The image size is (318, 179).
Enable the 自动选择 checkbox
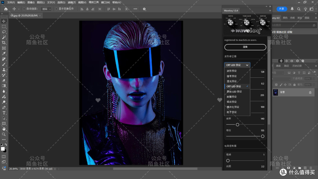[24, 9]
